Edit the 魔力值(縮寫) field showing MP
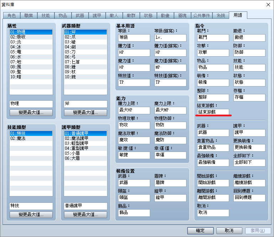 pos(170,68)
